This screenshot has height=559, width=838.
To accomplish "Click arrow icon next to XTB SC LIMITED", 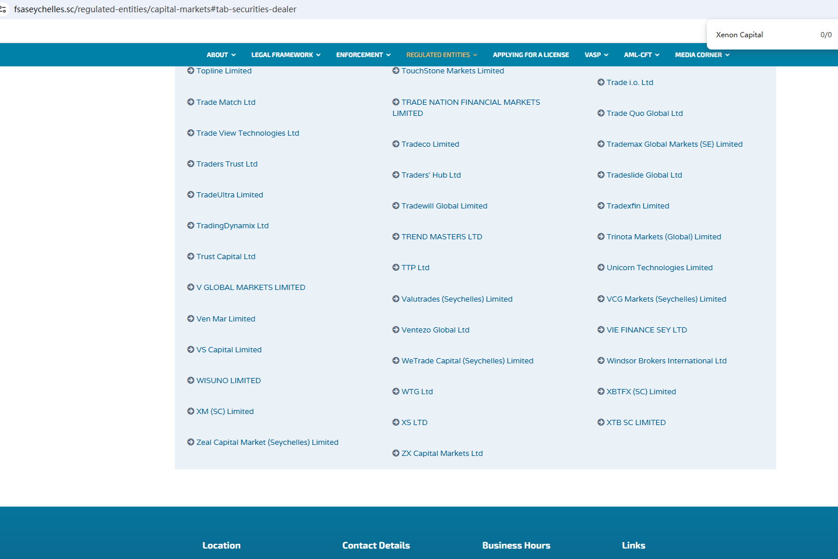I will click(x=601, y=422).
